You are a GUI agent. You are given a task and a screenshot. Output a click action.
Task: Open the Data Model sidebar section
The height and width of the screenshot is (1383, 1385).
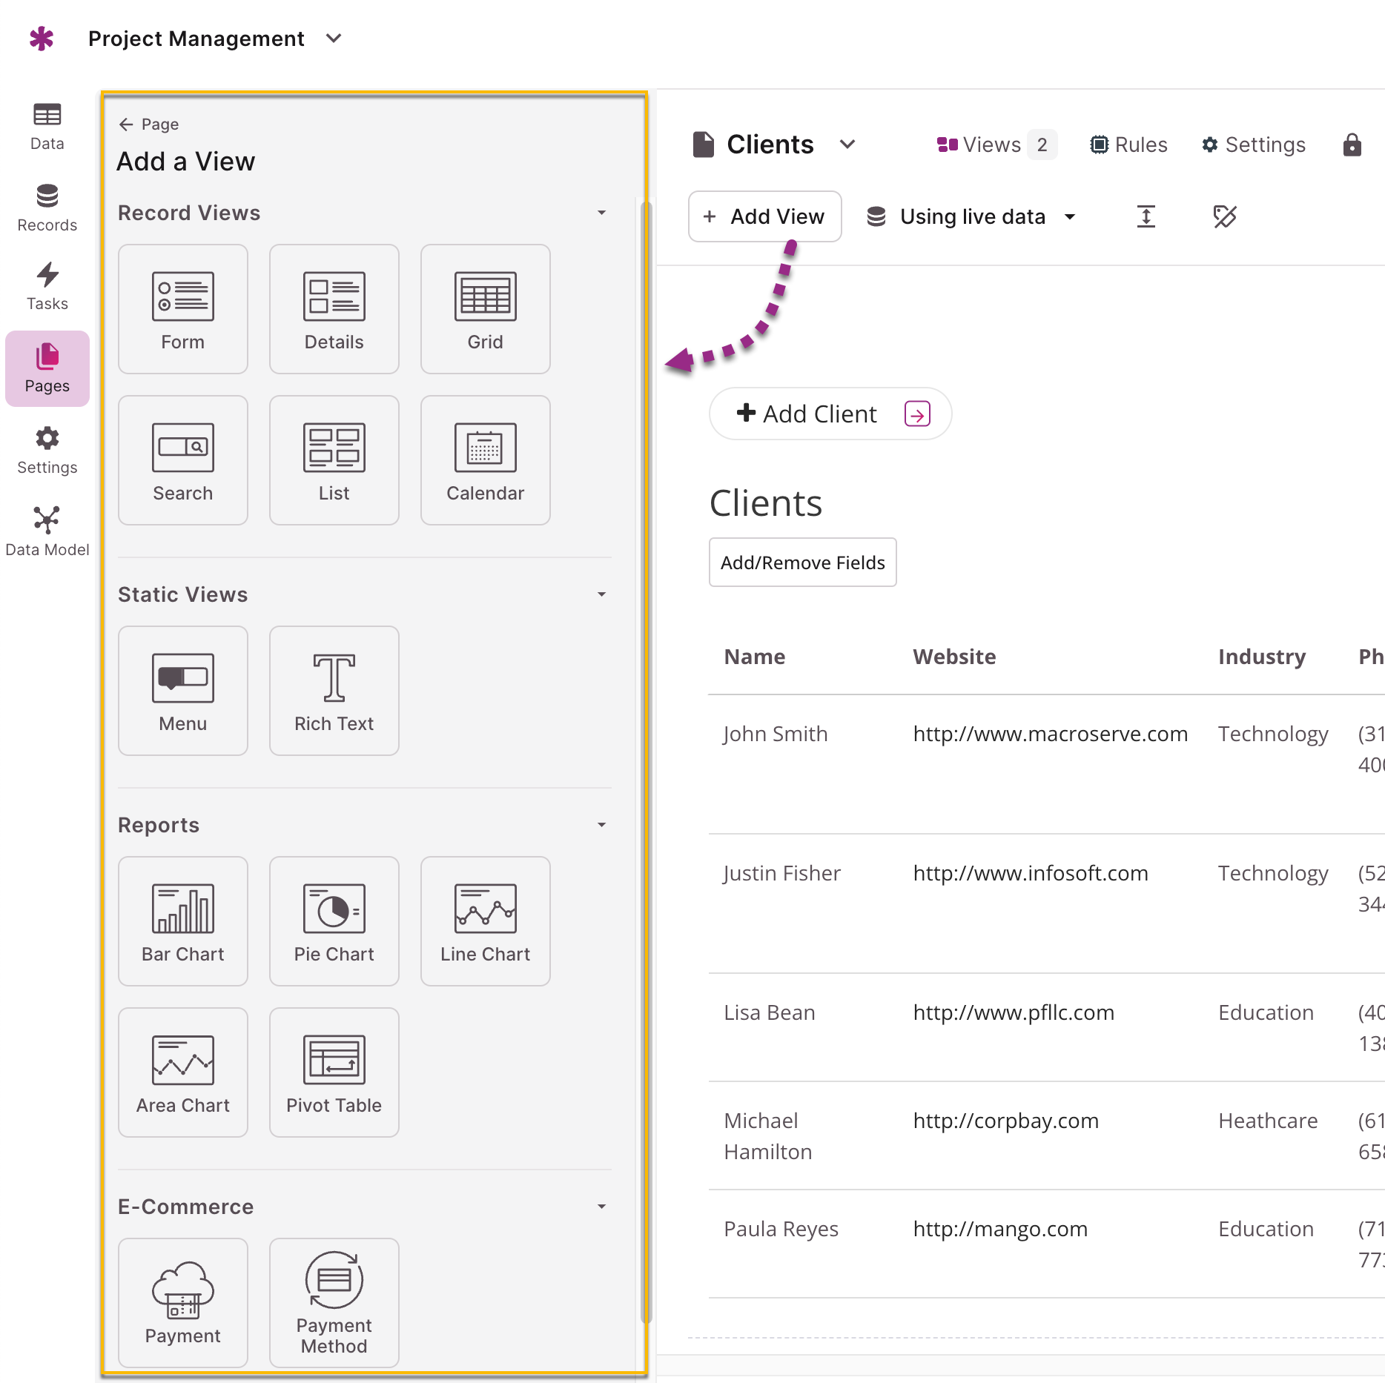[47, 531]
